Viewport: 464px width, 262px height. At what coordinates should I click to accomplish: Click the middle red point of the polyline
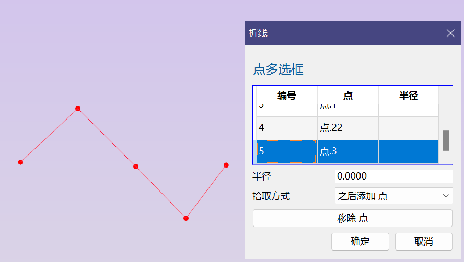coord(136,166)
